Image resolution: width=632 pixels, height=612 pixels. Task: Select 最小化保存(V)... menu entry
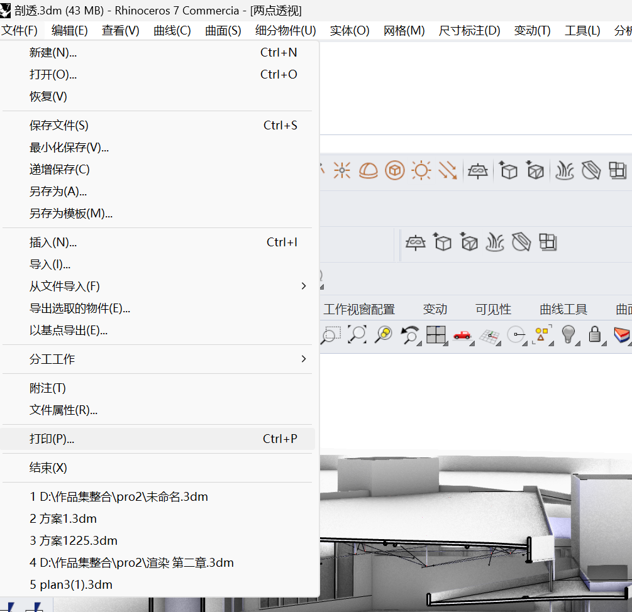(157, 148)
